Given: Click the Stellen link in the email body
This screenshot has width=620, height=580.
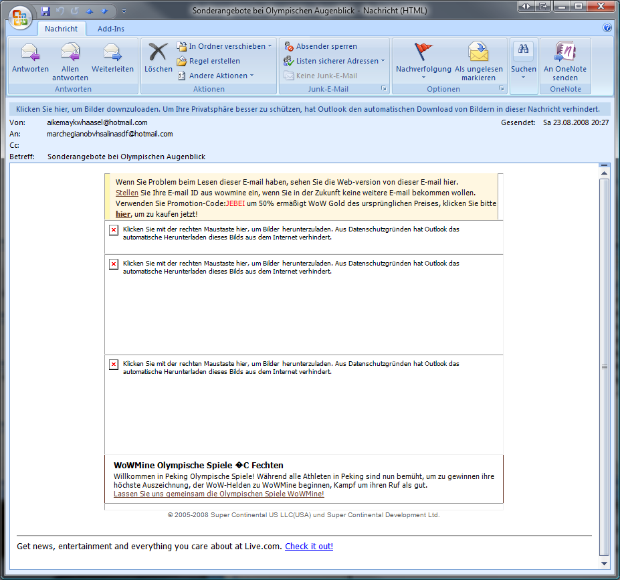Looking at the screenshot, I should pos(126,193).
